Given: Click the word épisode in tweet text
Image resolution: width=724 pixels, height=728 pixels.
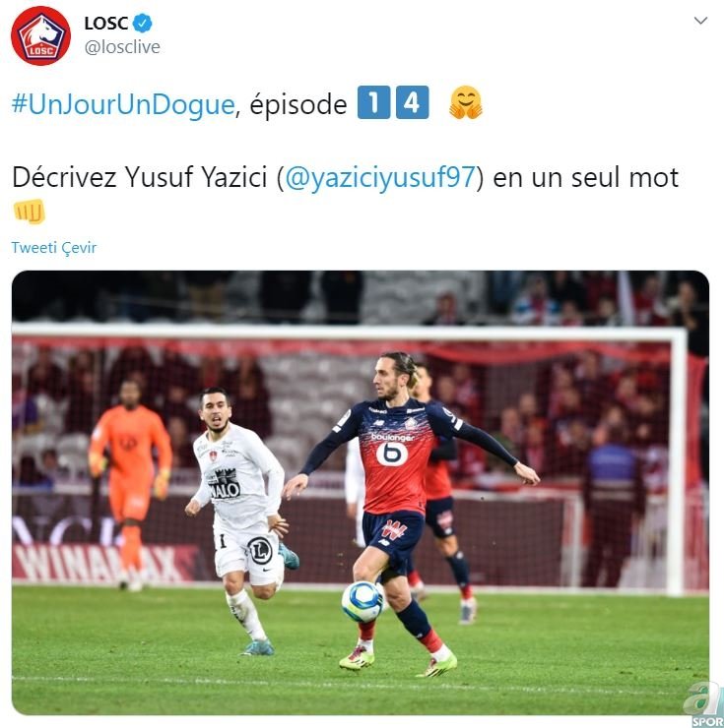Looking at the screenshot, I should pyautogui.click(x=298, y=104).
